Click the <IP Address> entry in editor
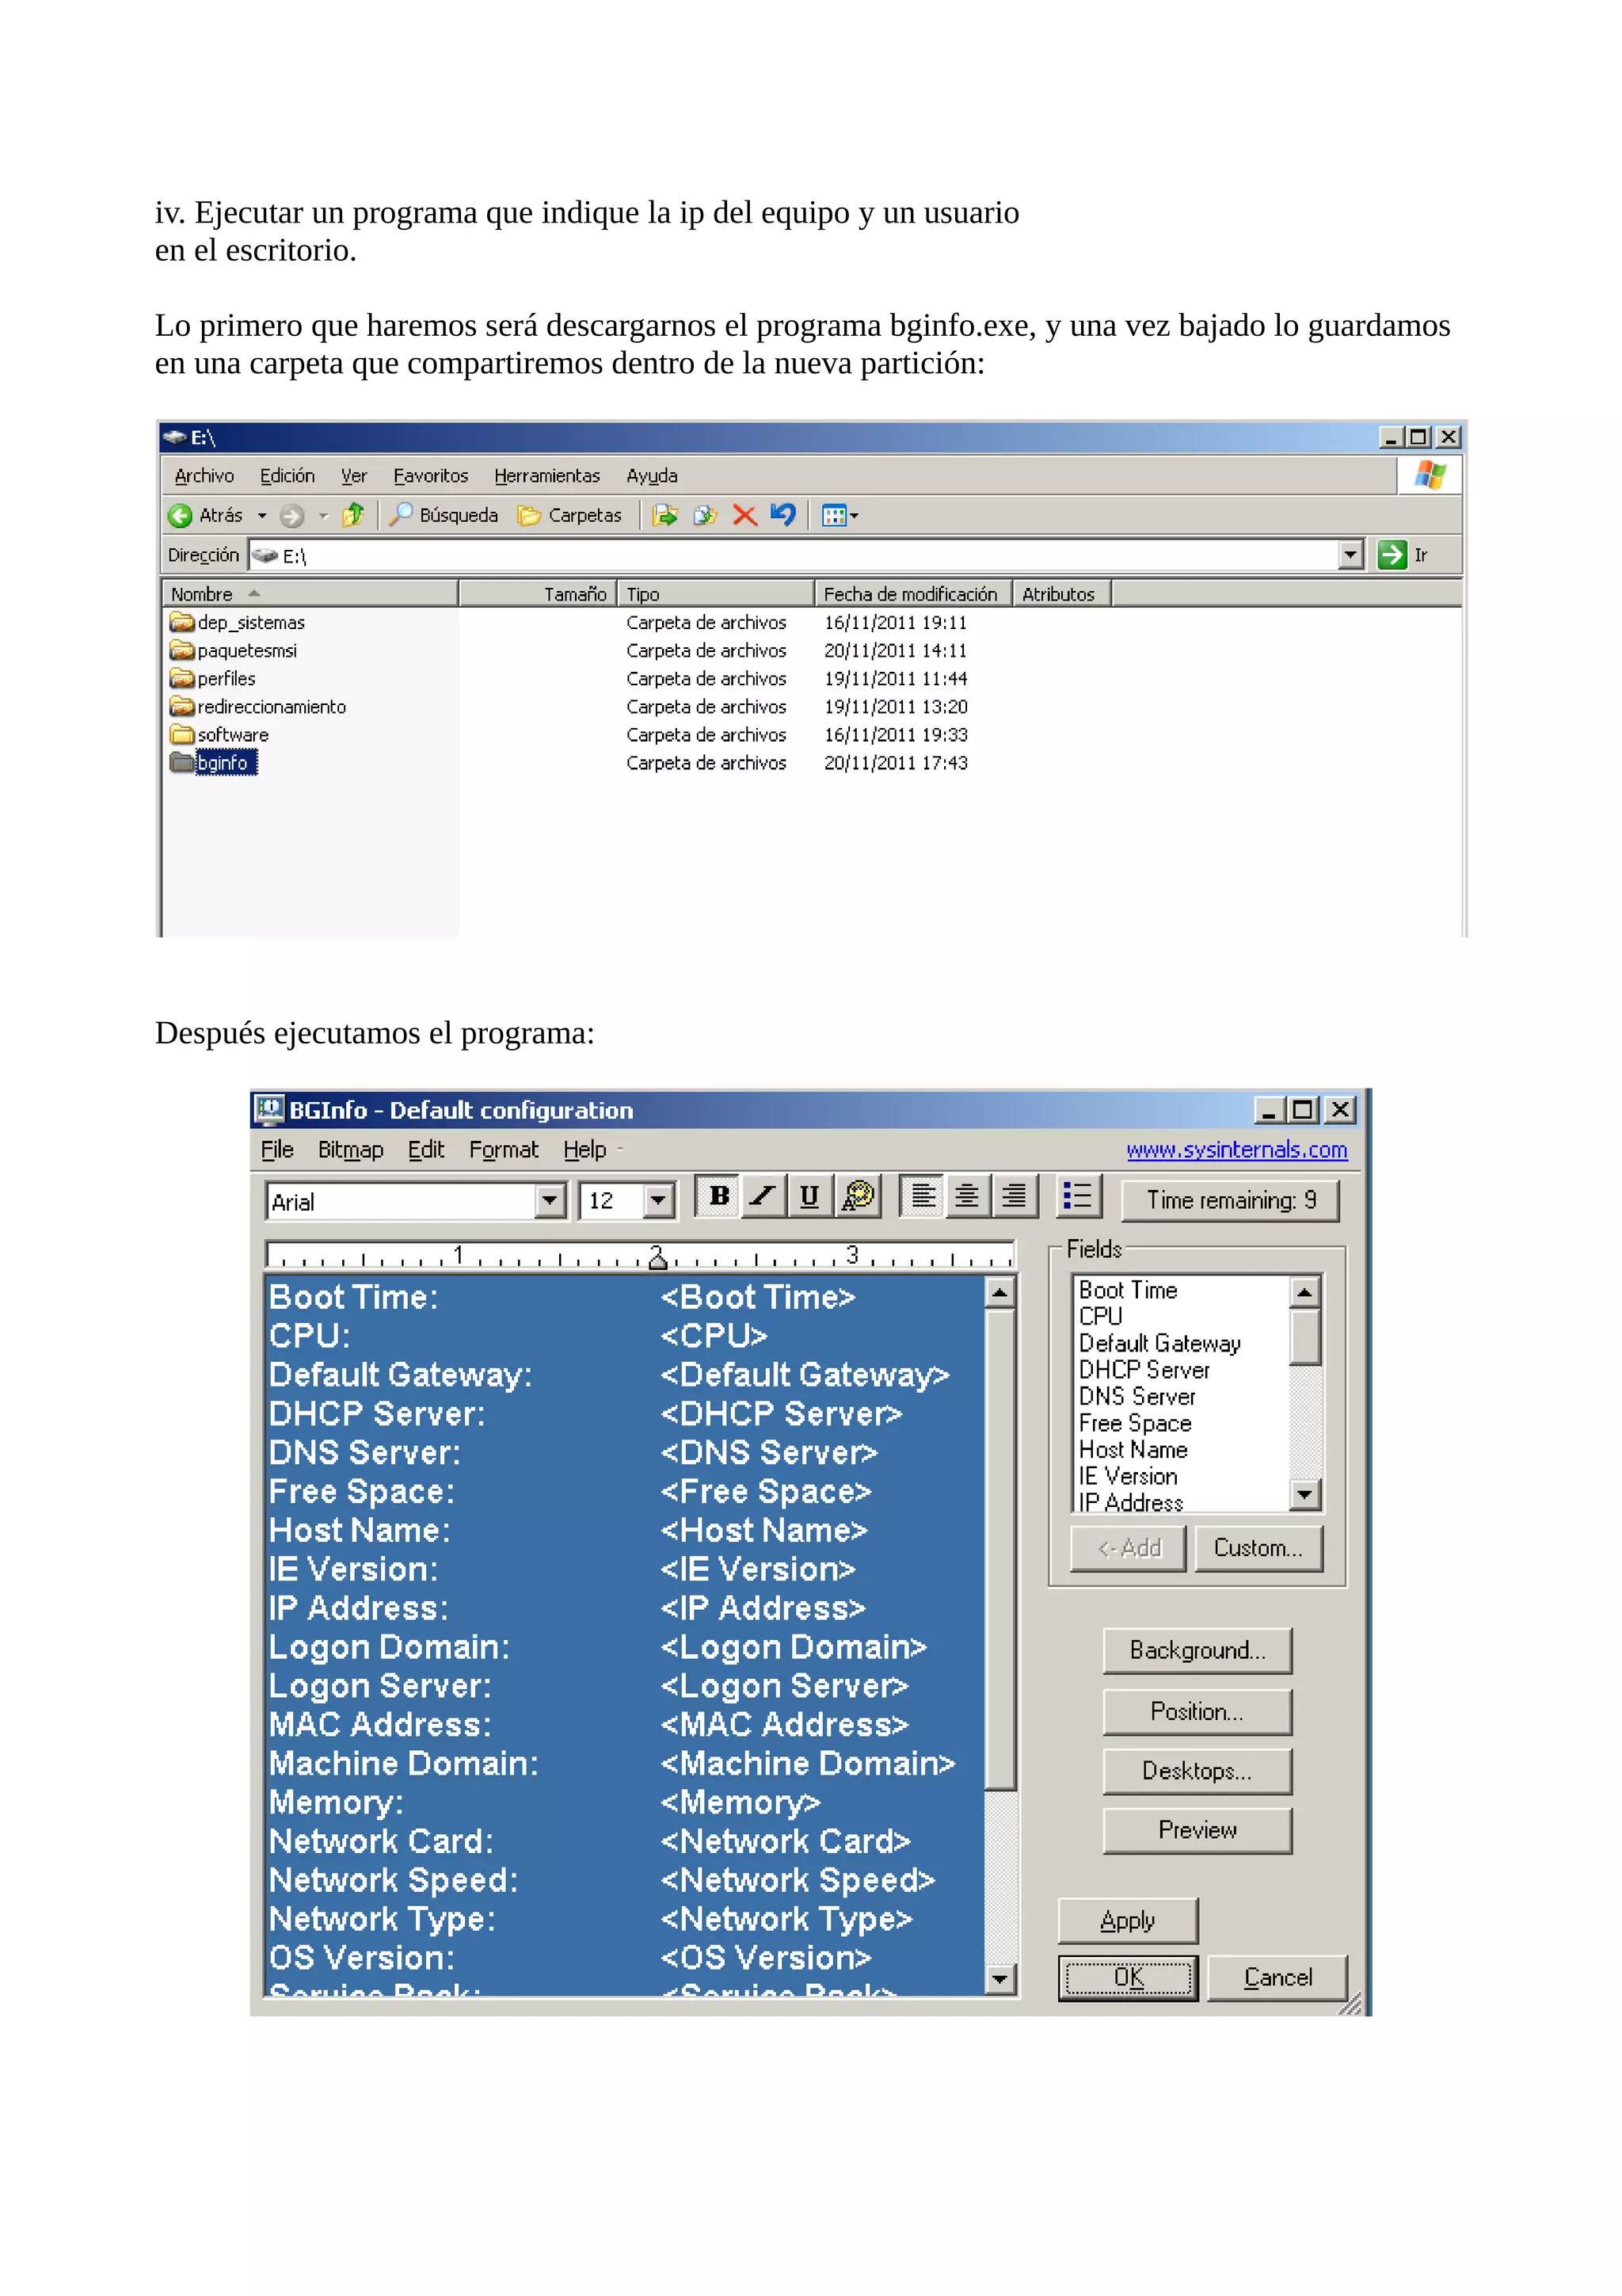This screenshot has width=1622, height=2296. (x=763, y=1608)
